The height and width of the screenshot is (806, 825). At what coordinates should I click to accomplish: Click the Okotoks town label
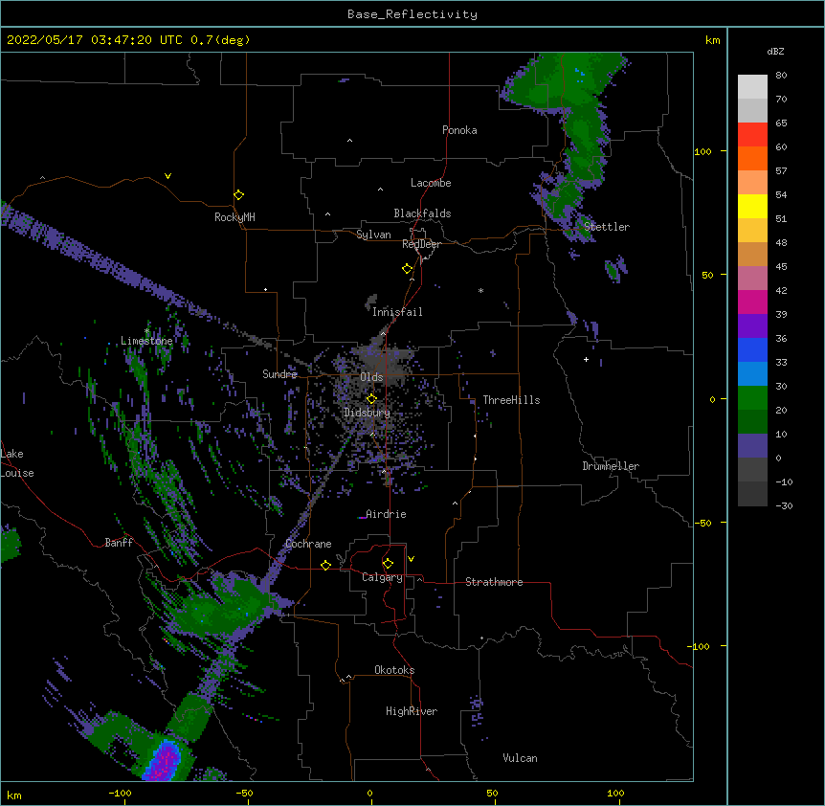click(x=394, y=670)
